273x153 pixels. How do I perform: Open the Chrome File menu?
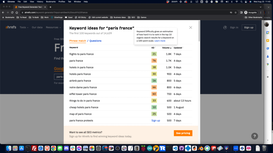[19, 2]
